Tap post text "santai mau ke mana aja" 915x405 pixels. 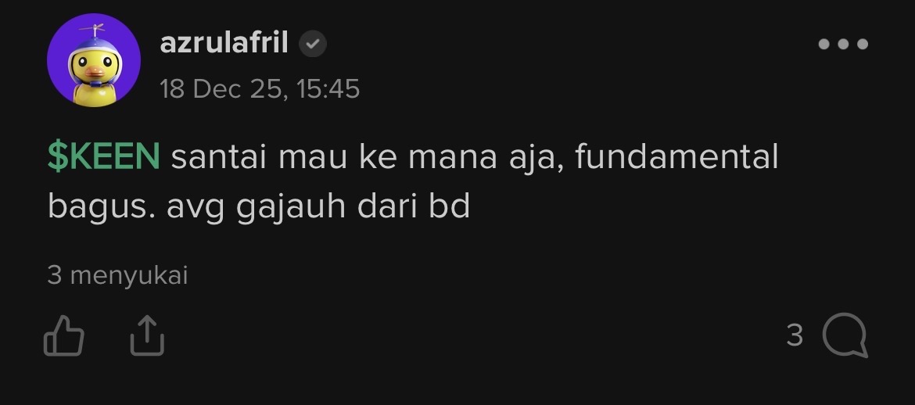point(362,158)
